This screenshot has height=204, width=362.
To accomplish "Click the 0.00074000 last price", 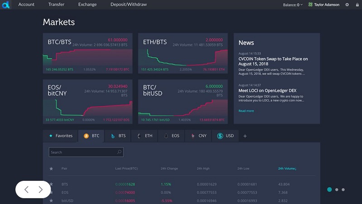I will [x=125, y=192].
